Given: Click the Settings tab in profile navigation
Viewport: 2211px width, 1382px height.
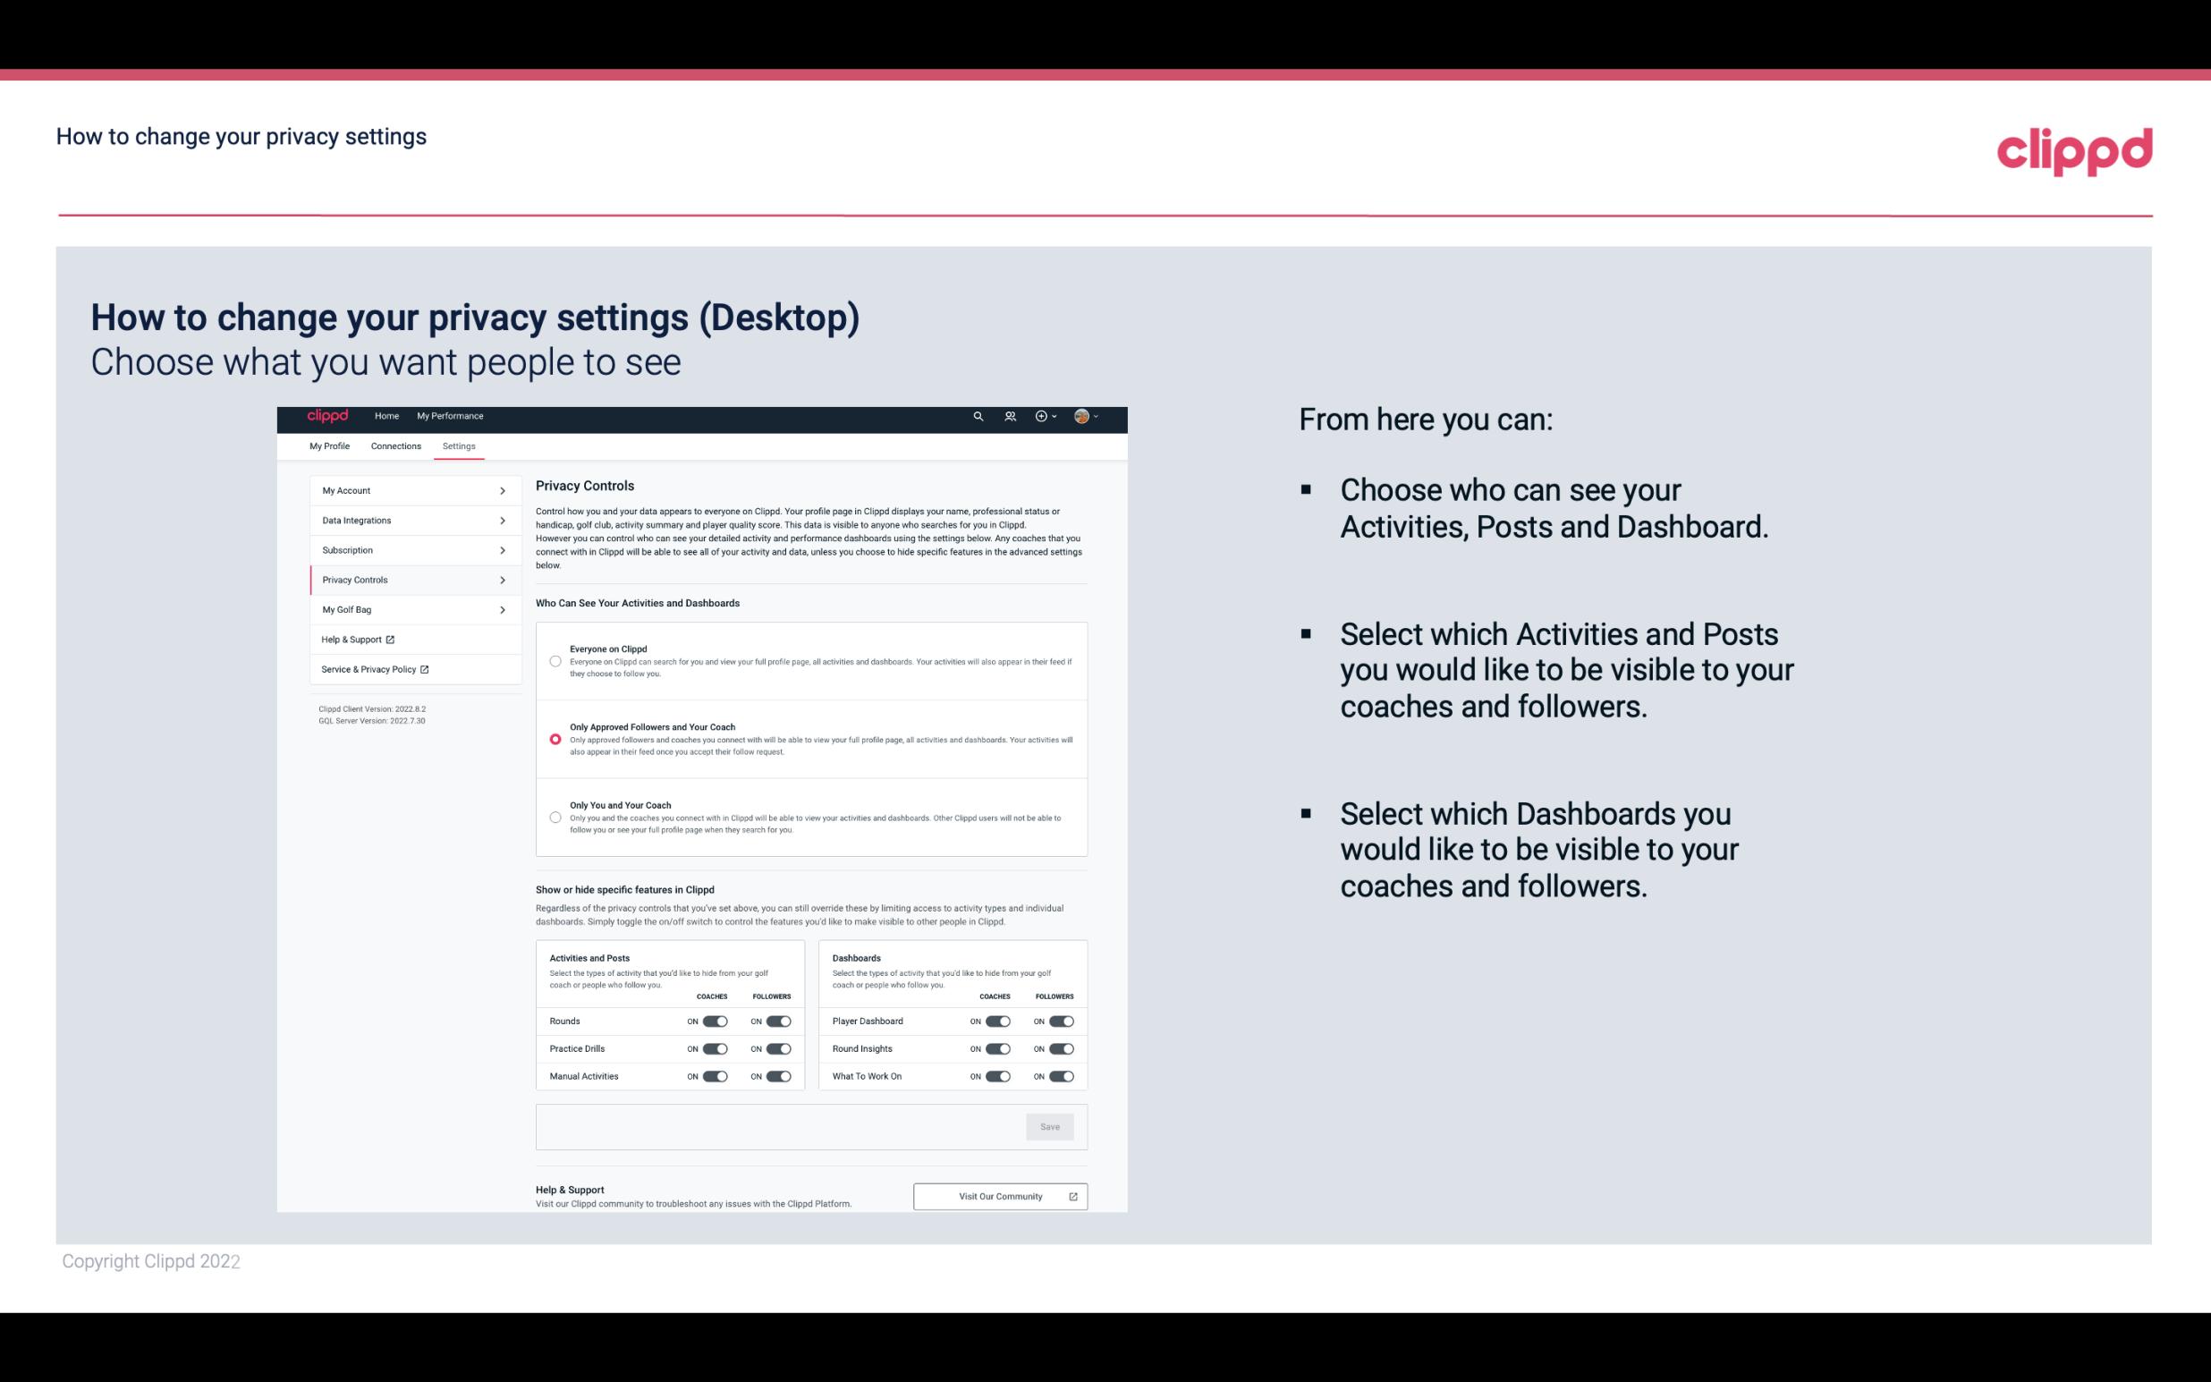Looking at the screenshot, I should [460, 445].
